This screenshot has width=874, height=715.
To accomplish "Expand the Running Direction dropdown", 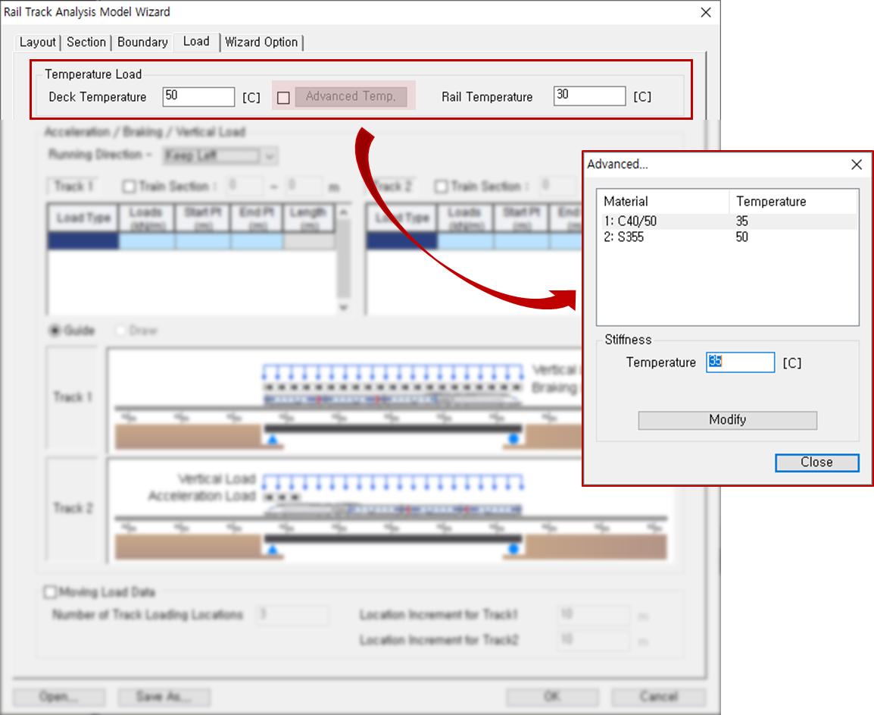I will point(220,156).
